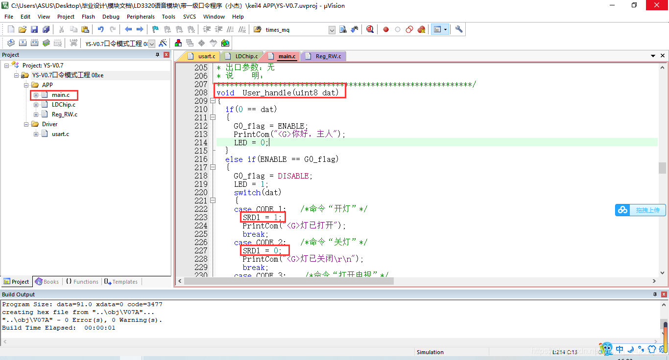Expand the main.c tree node

[36, 95]
